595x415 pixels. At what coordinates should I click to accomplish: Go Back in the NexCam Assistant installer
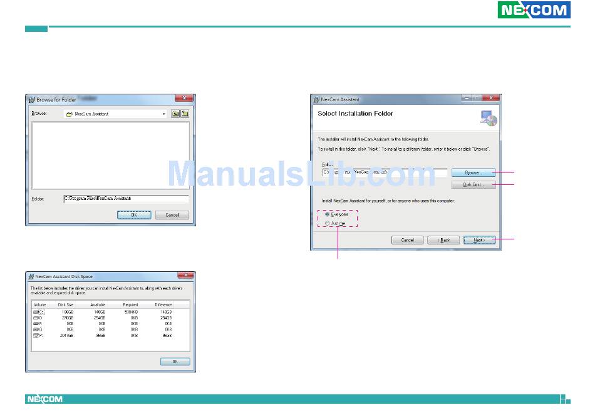[x=443, y=240]
